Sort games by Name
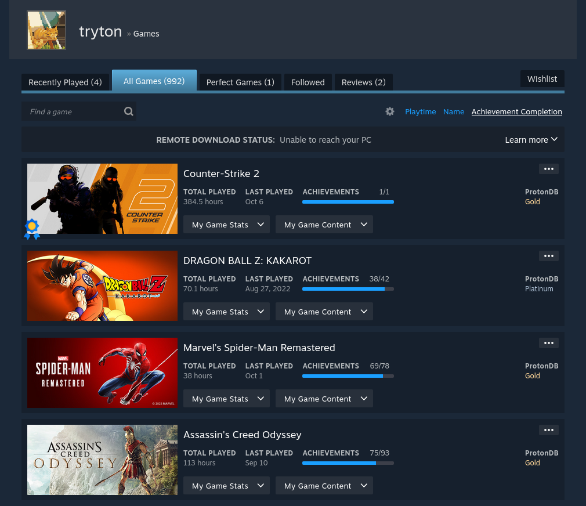Image resolution: width=586 pixels, height=506 pixels. click(454, 112)
